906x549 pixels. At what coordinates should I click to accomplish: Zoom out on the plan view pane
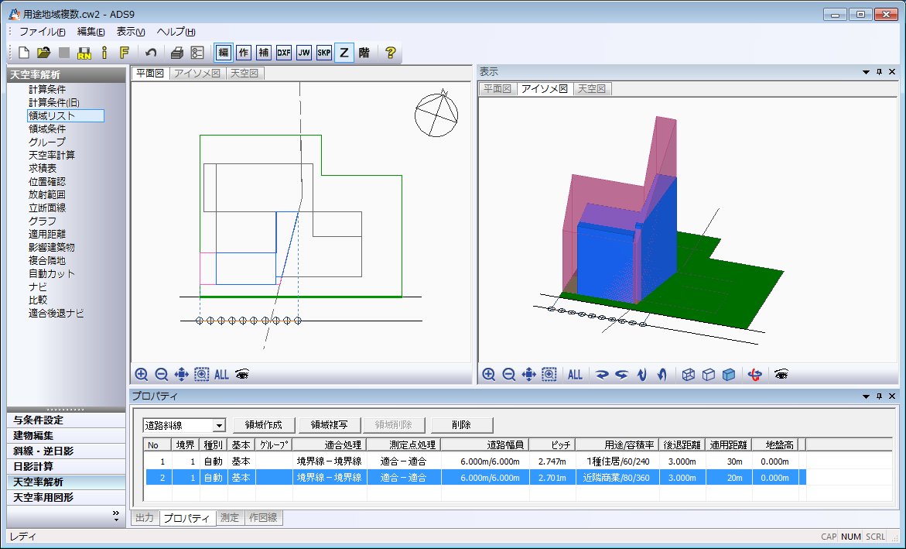pos(162,374)
